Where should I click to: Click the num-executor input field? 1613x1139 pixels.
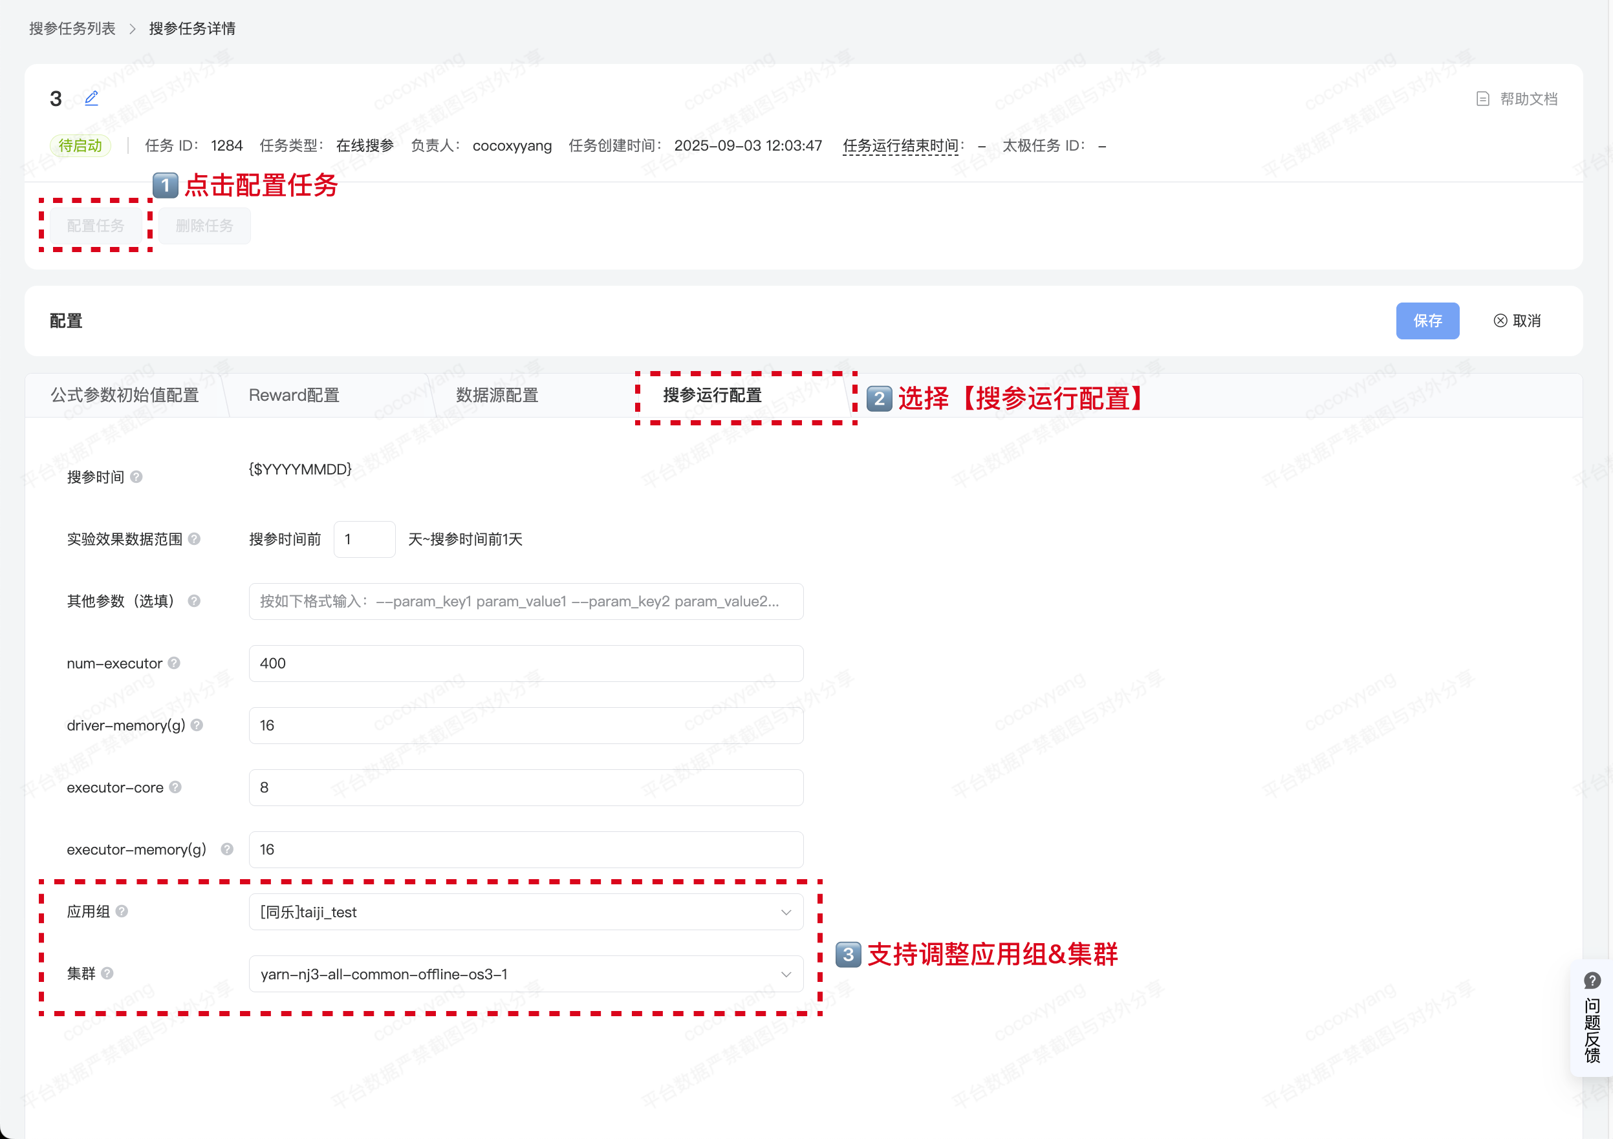[526, 663]
